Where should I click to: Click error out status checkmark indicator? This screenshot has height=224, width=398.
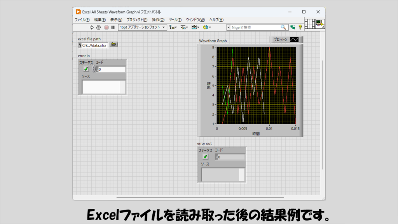205,157
